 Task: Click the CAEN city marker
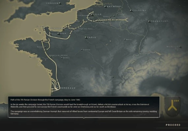58,33
